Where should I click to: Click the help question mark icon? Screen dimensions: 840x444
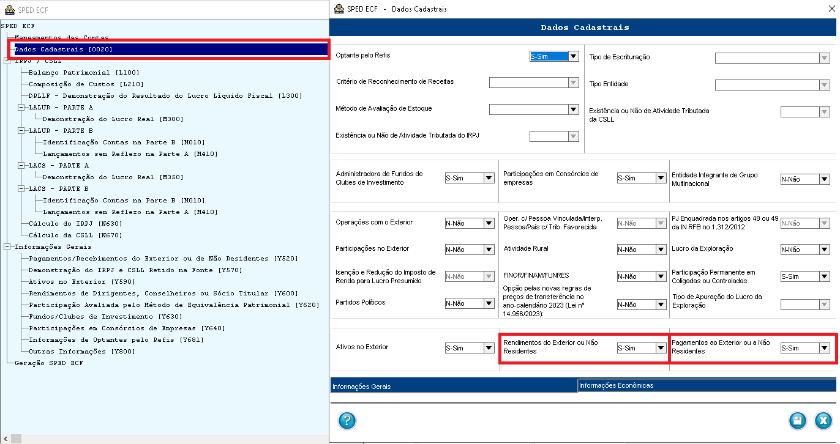click(x=347, y=420)
